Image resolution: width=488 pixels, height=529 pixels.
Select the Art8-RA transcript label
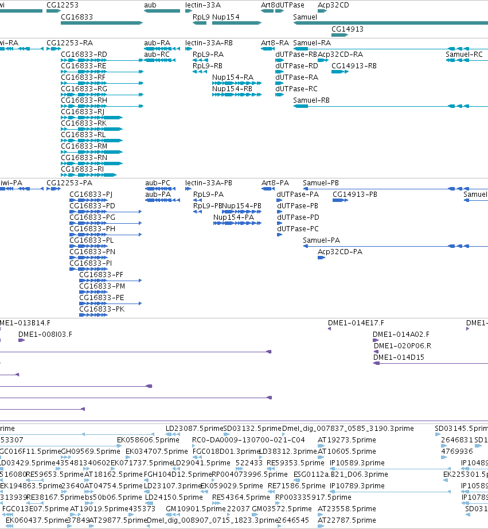click(x=275, y=43)
